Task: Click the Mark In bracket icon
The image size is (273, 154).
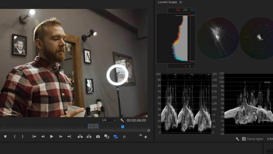Action: point(14,136)
